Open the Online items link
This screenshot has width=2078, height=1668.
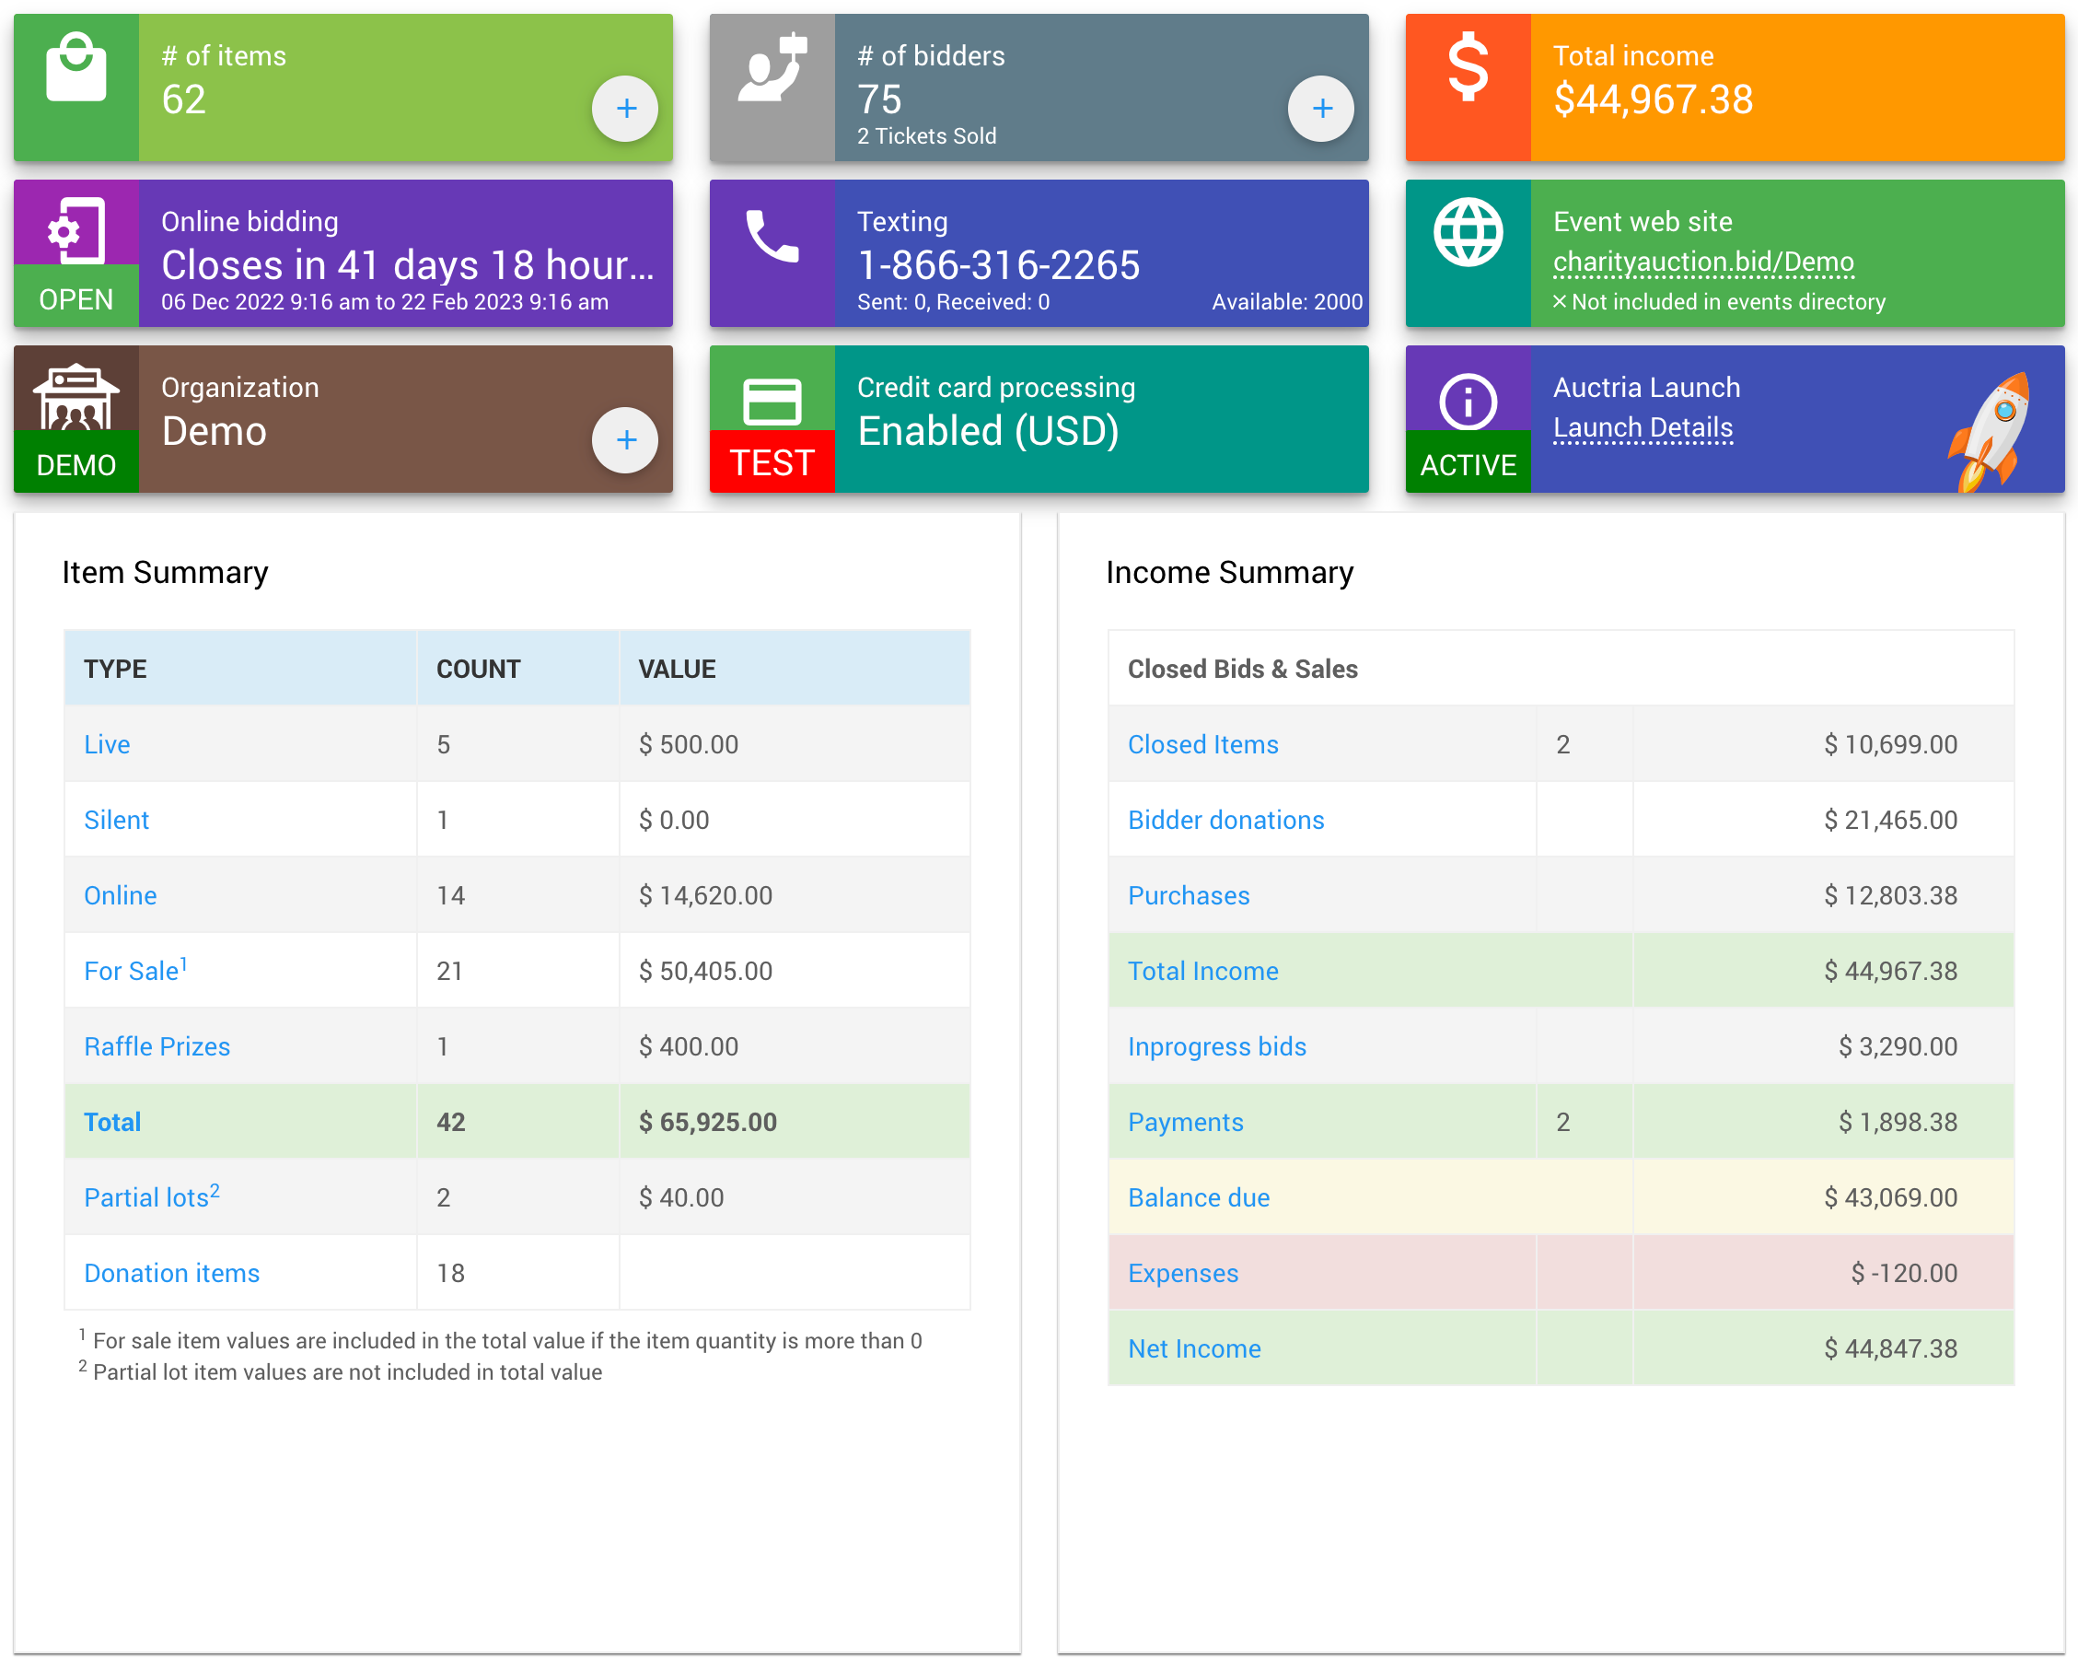click(x=120, y=894)
